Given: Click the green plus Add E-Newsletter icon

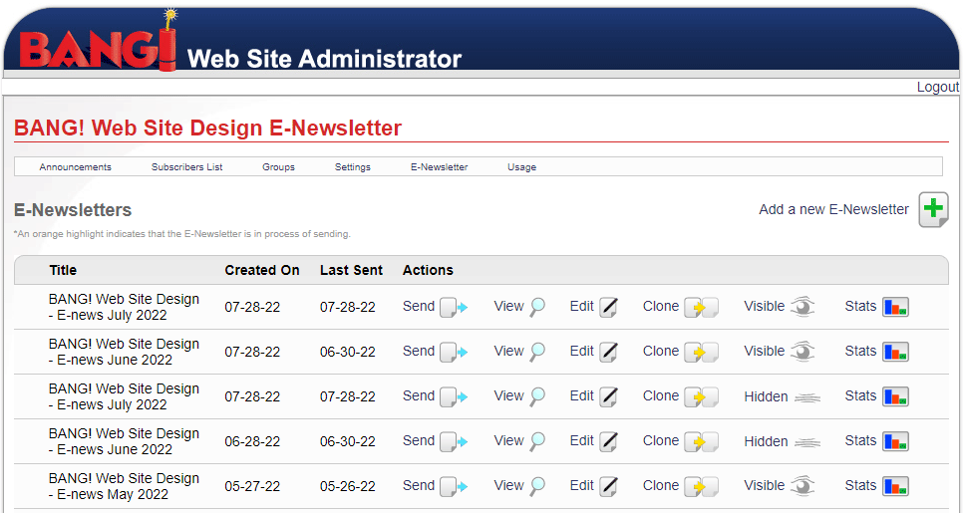Looking at the screenshot, I should pos(933,209).
